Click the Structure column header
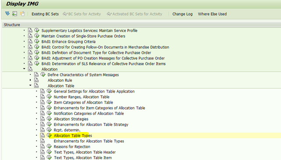 (12, 24)
